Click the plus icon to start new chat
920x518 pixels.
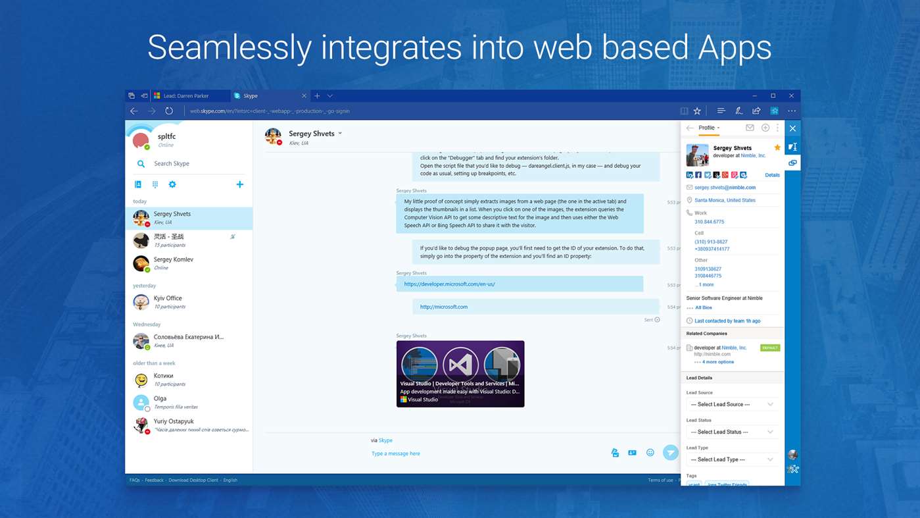point(240,184)
